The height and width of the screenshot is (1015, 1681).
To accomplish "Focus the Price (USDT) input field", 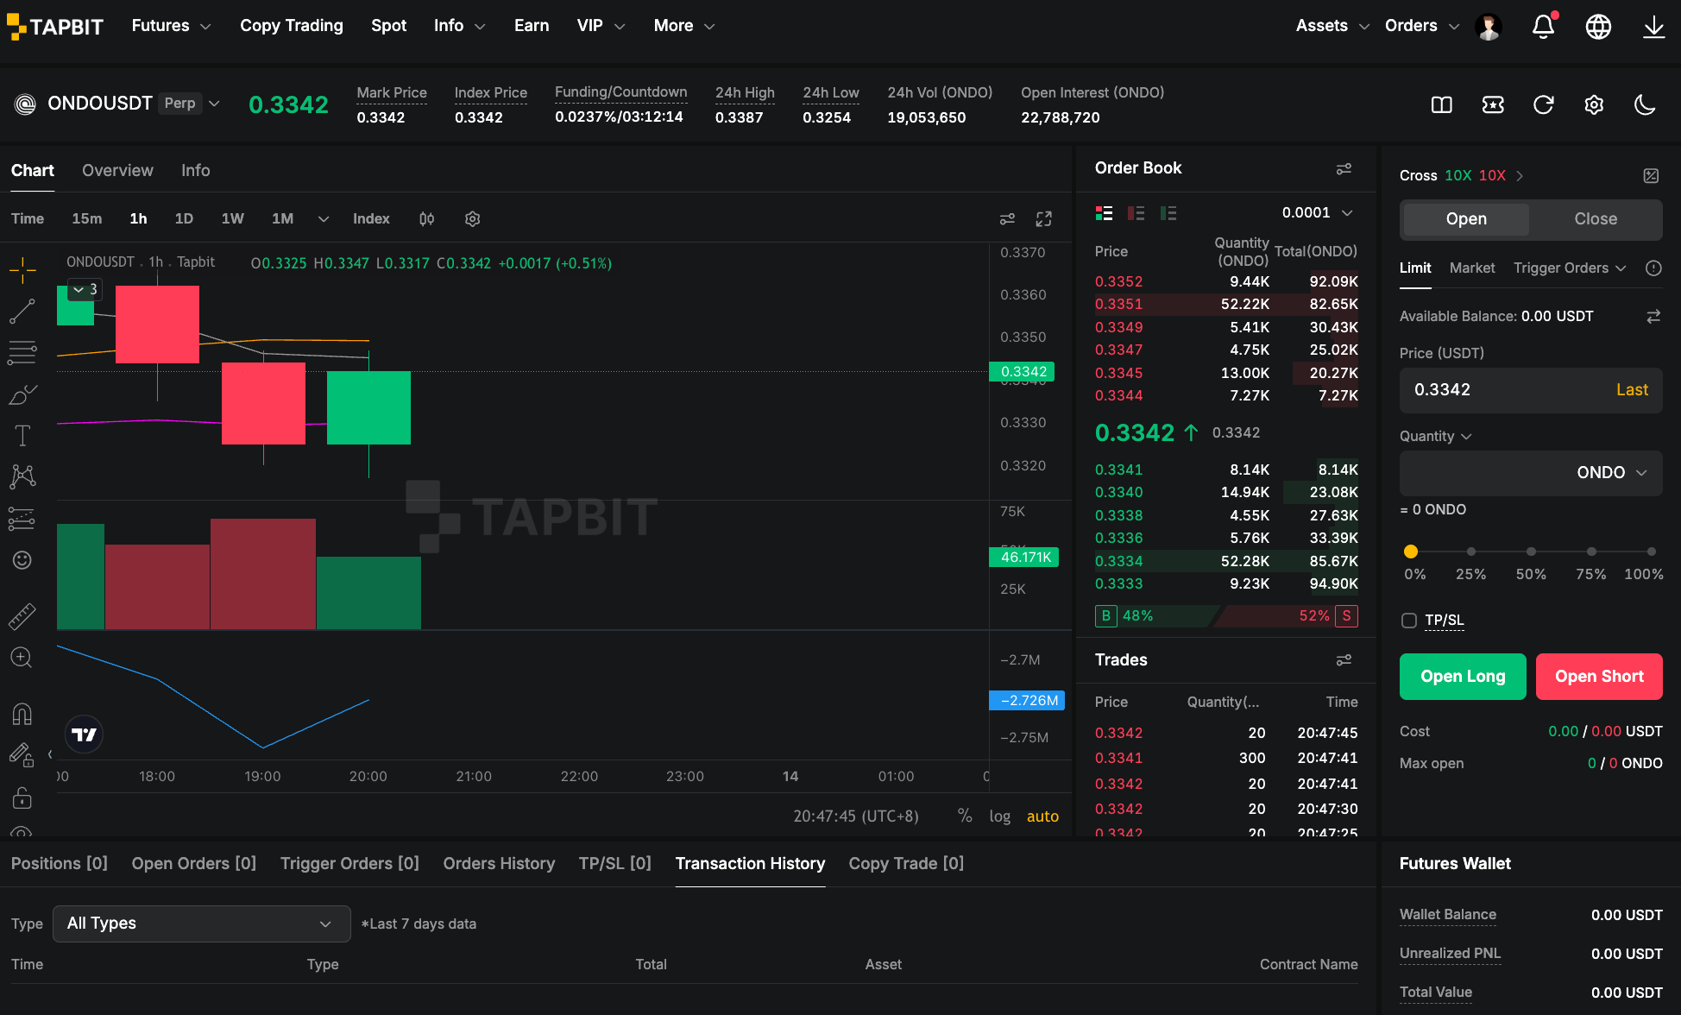I will [x=1531, y=390].
